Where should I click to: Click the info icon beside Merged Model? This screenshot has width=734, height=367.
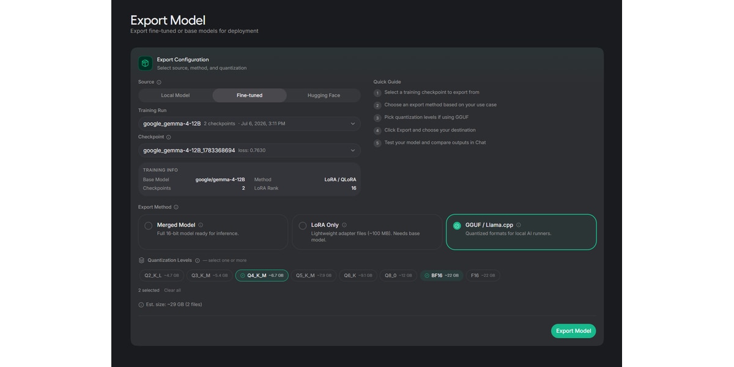tap(201, 225)
